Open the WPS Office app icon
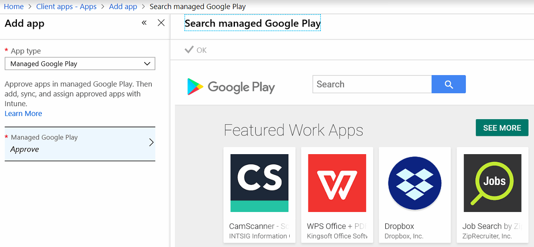The height and width of the screenshot is (247, 534). [x=337, y=183]
